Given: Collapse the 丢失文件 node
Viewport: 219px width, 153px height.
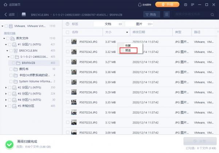Looking at the screenshot, I should click(4, 38).
